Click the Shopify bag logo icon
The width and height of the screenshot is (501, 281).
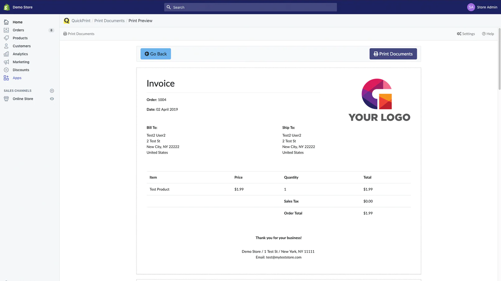[7, 7]
